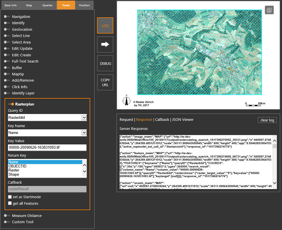Switch to the Map tab
Image resolution: width=282 pixels, height=230 pixels.
[29, 5]
